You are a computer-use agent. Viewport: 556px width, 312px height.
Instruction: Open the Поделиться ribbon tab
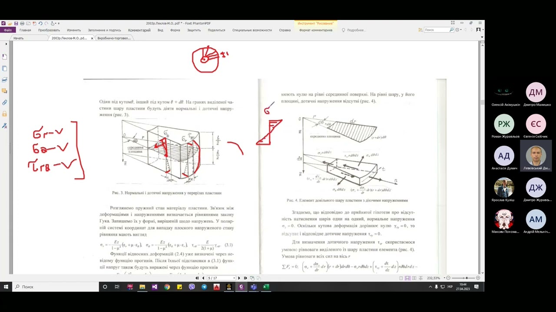[216, 30]
